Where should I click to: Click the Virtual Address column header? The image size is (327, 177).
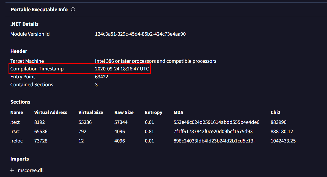coord(51,112)
